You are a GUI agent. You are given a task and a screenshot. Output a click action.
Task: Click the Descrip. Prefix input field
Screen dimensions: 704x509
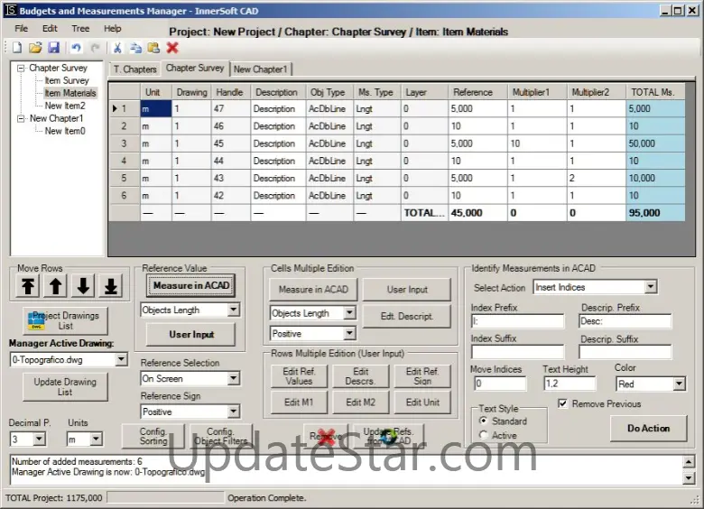point(625,321)
